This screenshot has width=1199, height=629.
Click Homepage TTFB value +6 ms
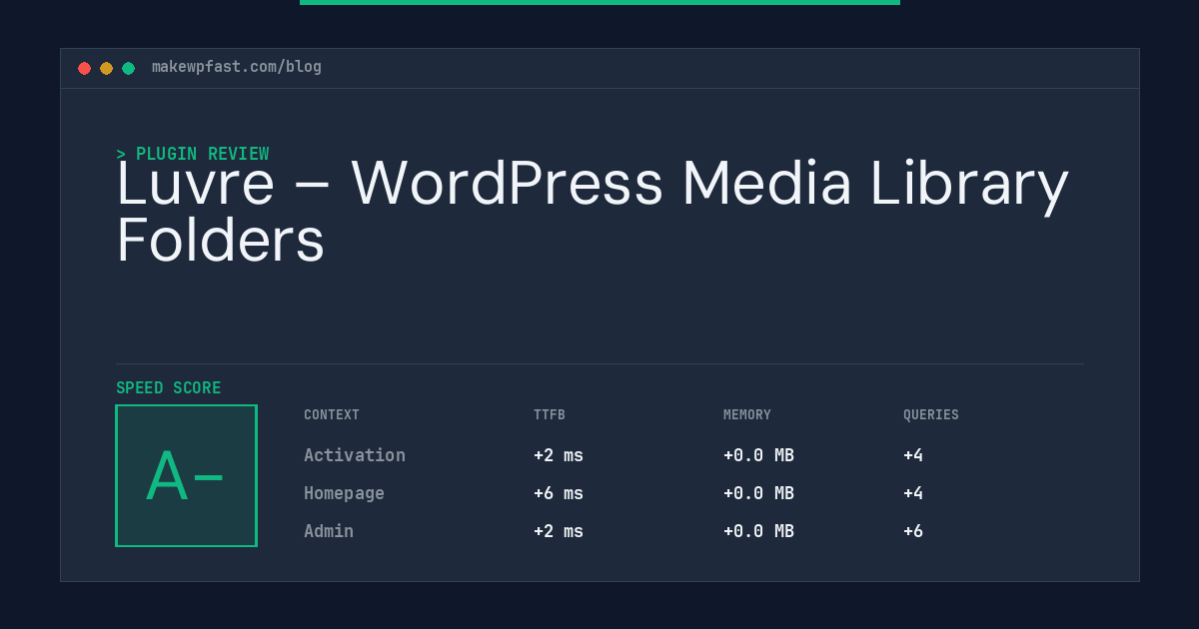[x=559, y=493]
